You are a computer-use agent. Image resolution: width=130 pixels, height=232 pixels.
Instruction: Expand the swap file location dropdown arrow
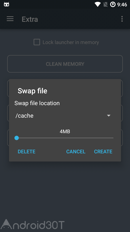coord(109,115)
